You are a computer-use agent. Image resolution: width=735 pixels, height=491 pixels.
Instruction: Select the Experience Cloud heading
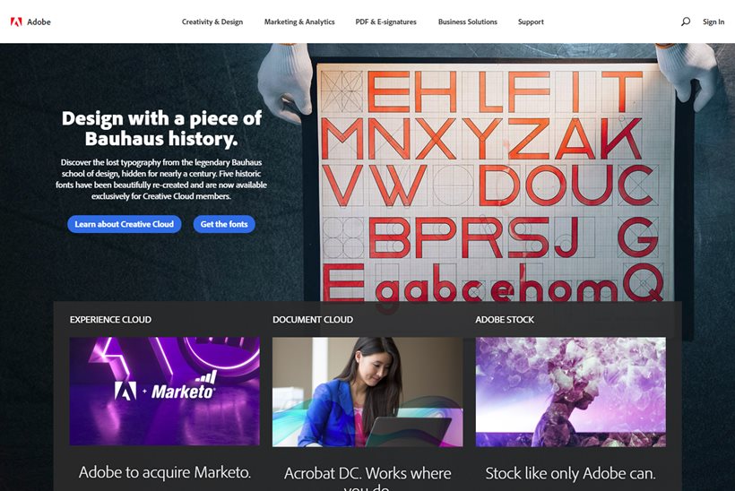[110, 320]
